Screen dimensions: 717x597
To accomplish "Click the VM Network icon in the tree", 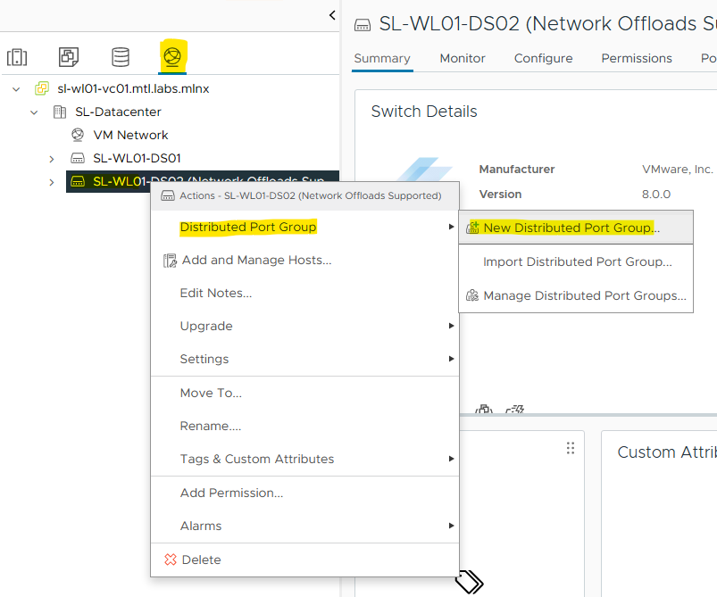I will click(x=78, y=135).
